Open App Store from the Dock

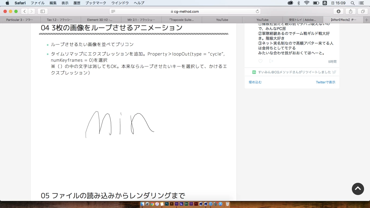[x=220, y=204]
